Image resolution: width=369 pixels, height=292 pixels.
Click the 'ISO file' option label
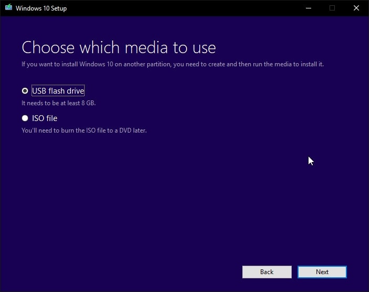(x=45, y=118)
